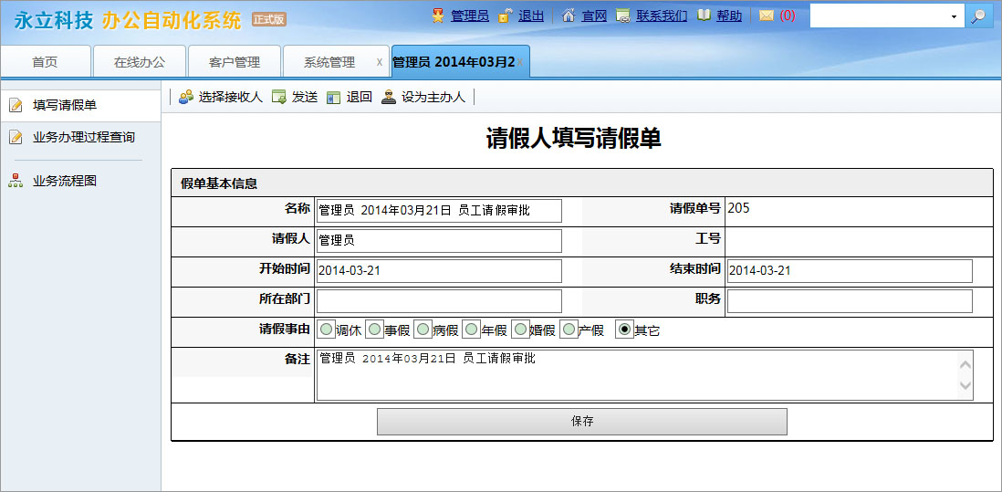
Task: Click the 管理员 link in header
Action: tap(470, 16)
